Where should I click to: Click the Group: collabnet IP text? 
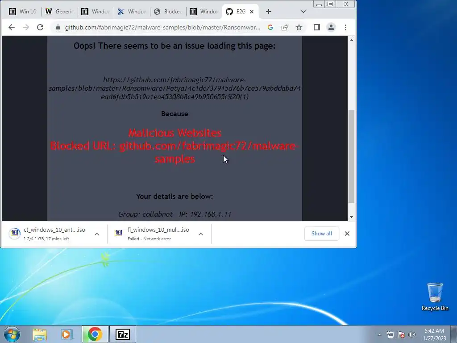tap(174, 214)
